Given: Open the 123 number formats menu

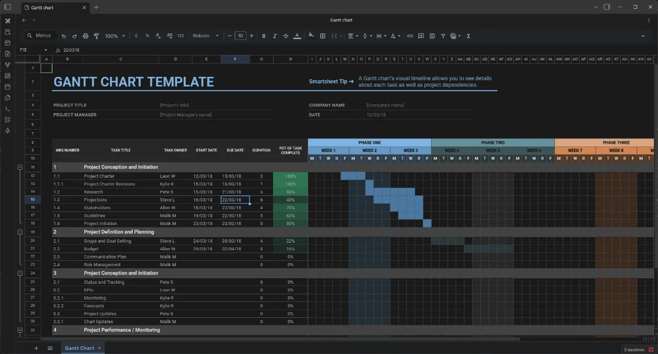Looking at the screenshot, I should 180,36.
